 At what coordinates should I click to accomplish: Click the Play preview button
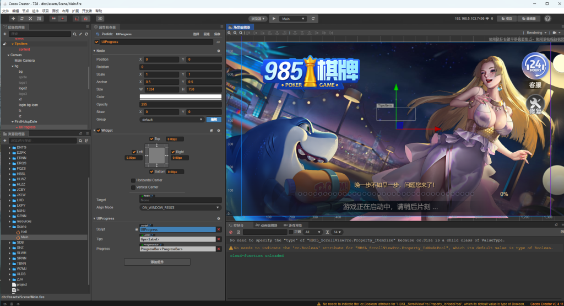click(274, 19)
